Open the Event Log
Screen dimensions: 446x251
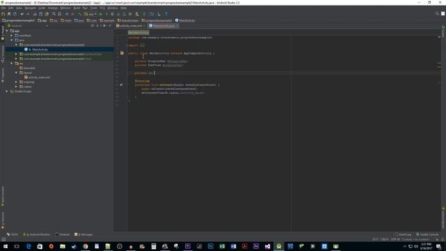pyautogui.click(x=403, y=234)
